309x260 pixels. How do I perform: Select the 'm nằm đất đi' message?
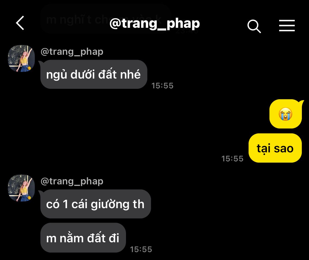[83, 238]
